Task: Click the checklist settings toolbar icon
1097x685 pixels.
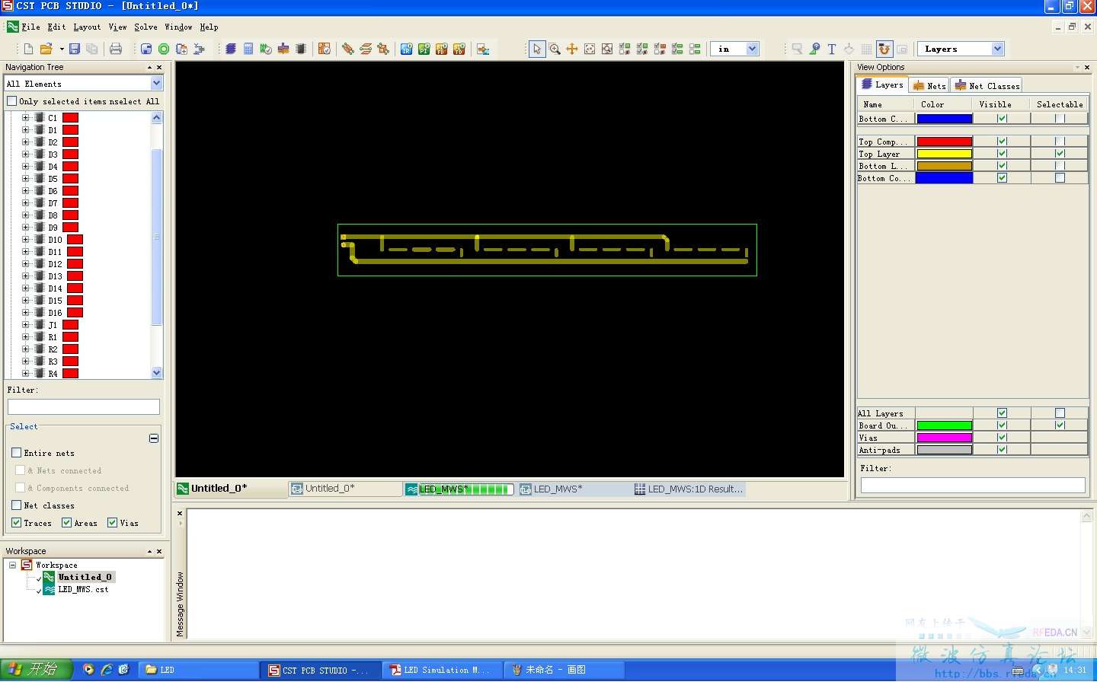Action: (x=325, y=49)
